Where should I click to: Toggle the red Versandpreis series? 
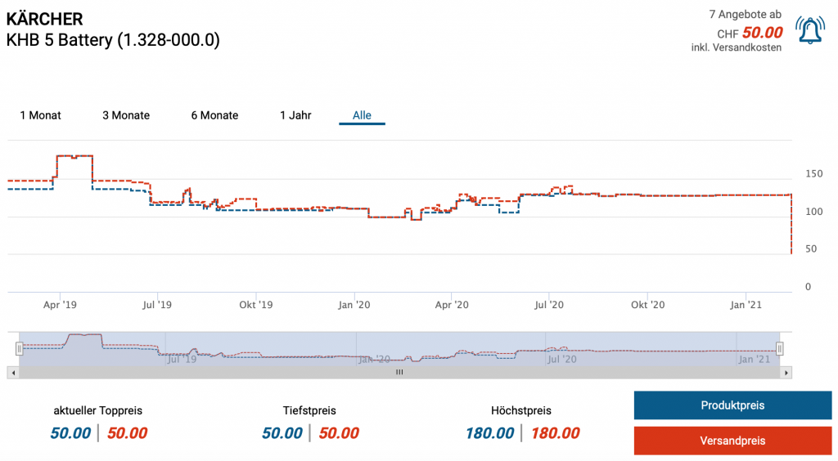[x=732, y=441]
